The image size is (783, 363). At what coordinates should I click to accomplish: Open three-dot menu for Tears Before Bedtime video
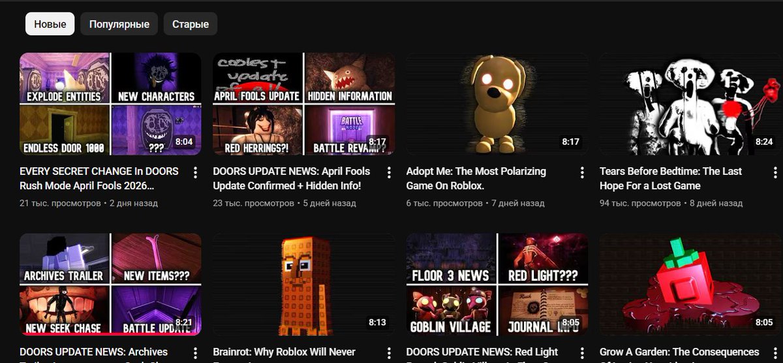tap(776, 172)
